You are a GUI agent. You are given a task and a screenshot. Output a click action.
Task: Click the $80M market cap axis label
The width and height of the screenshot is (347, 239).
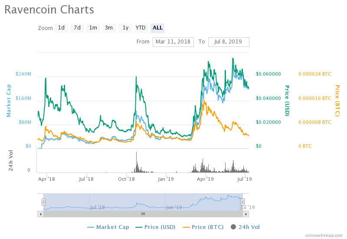(x=25, y=122)
